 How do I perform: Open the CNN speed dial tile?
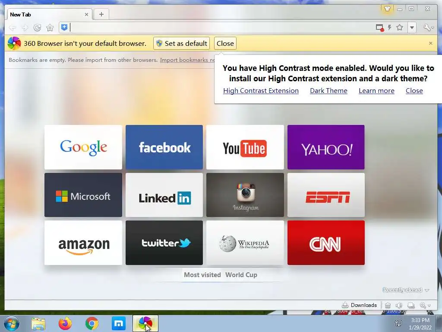326,243
